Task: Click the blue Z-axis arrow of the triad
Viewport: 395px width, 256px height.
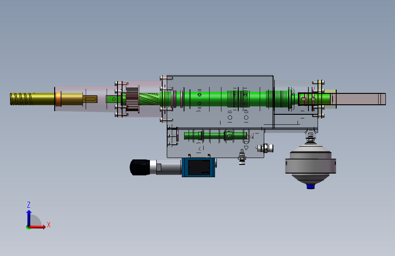Action: tap(29, 218)
